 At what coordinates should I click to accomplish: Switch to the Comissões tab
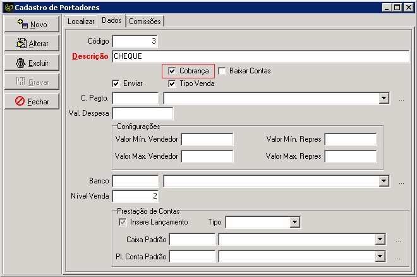click(145, 22)
